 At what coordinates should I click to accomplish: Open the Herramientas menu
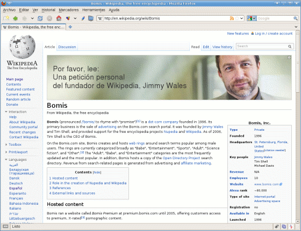pos(94,10)
